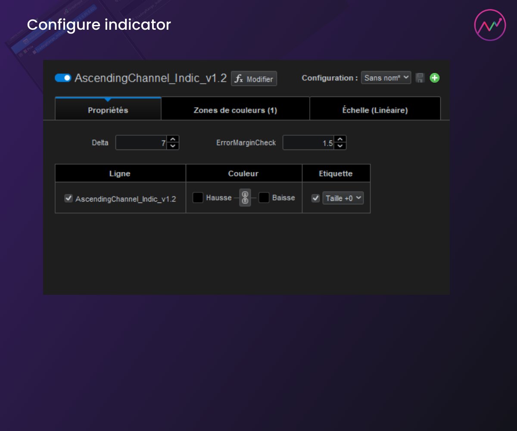Screen dimensions: 517x431
Task: Increase ErrorMarginCheck with up arrow
Action: [340, 140]
